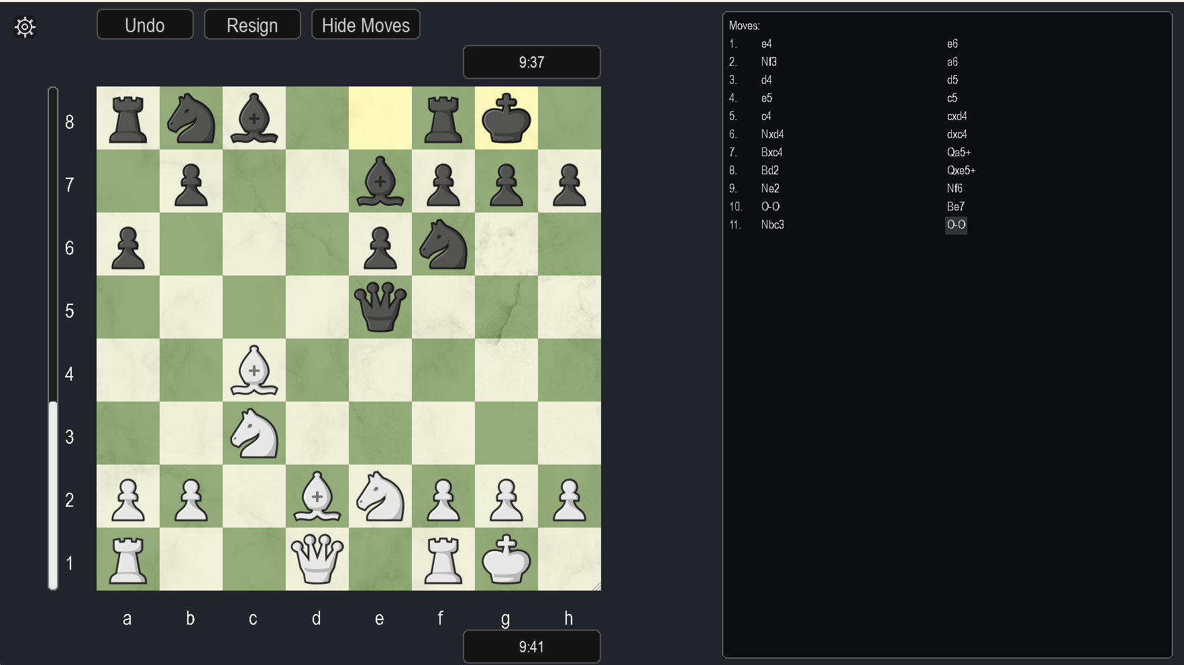Click the Undo button
The width and height of the screenshot is (1184, 665).
pyautogui.click(x=145, y=25)
